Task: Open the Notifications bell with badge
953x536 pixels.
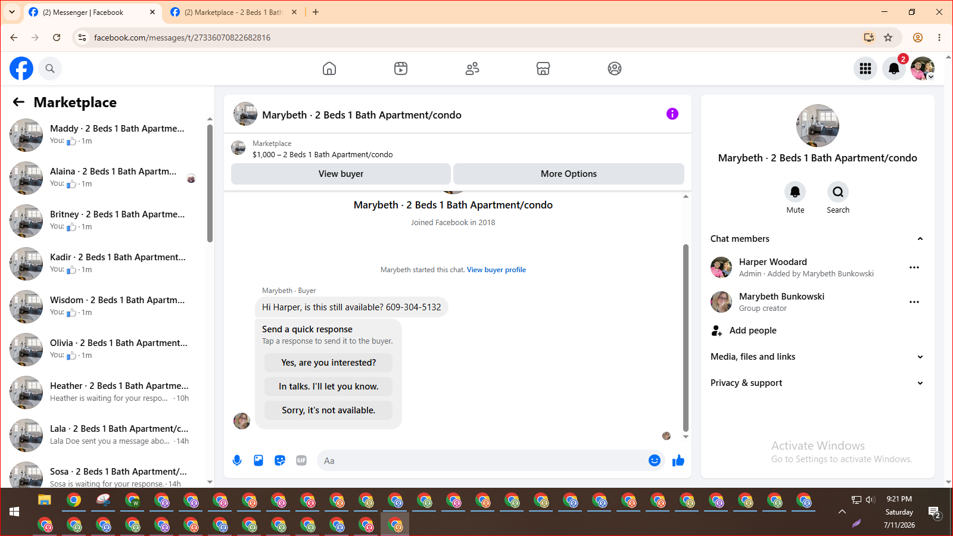Action: click(x=894, y=68)
